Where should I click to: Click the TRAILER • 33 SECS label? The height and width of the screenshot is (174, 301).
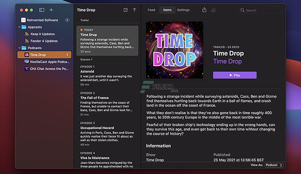click(x=226, y=47)
